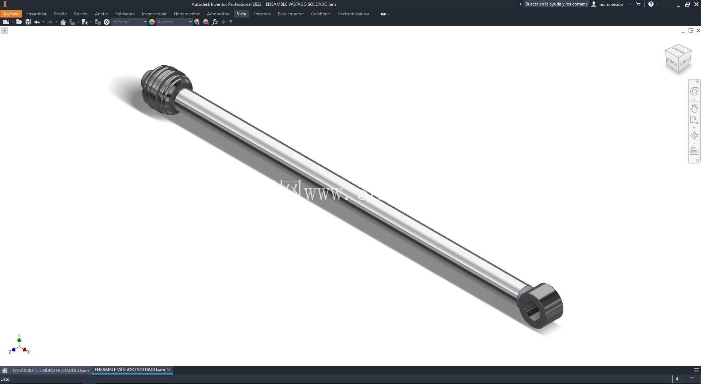
Task: Open the shopping cart icon
Action: click(x=638, y=4)
